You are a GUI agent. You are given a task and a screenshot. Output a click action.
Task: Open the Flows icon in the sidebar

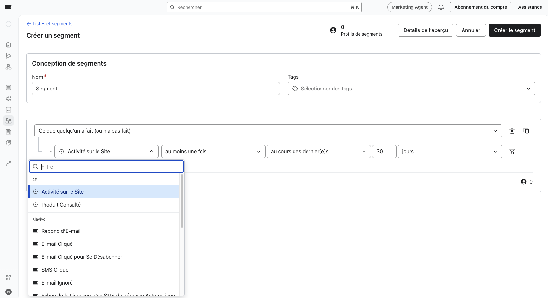[x=8, y=67]
